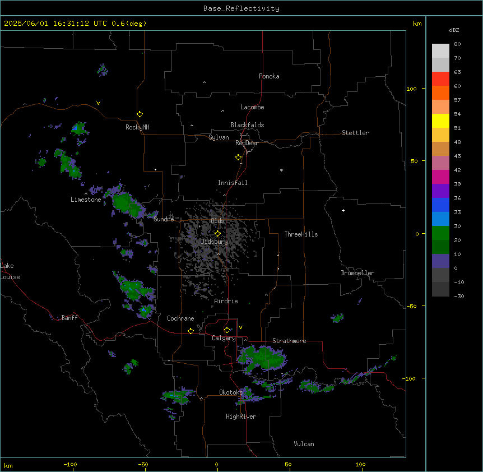
Task: Click the yellow diamond marker at Olds
Action: (x=218, y=234)
